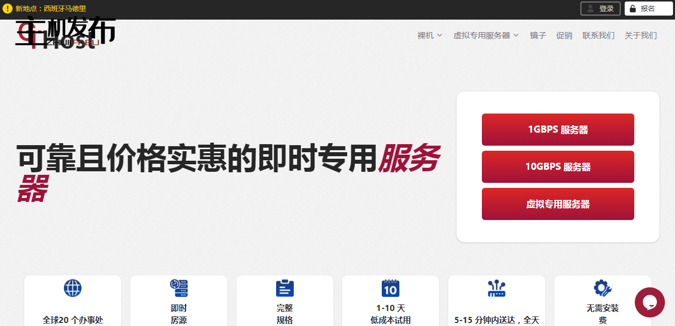Click the 登录 login button

pyautogui.click(x=600, y=9)
